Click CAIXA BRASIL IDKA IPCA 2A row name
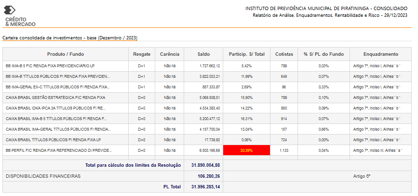The width and height of the screenshot is (418, 196). click(x=56, y=108)
